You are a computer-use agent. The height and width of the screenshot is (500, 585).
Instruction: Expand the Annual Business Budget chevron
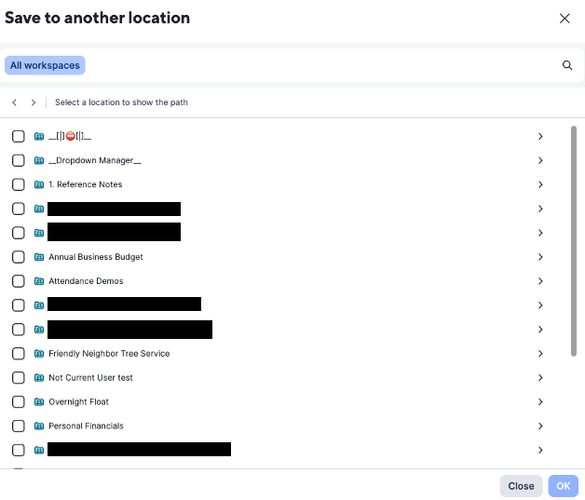[x=540, y=257]
